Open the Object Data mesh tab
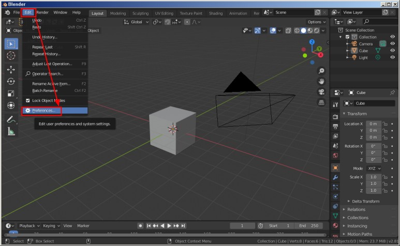Viewport: 400px width, 246px height. click(x=335, y=216)
